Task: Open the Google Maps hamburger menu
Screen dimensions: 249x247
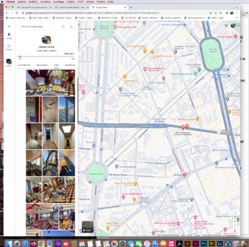Action: pyautogui.click(x=9, y=27)
